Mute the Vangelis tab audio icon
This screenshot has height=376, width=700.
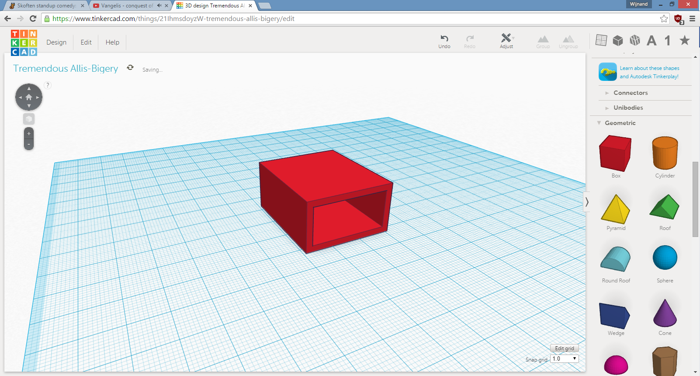click(x=159, y=6)
